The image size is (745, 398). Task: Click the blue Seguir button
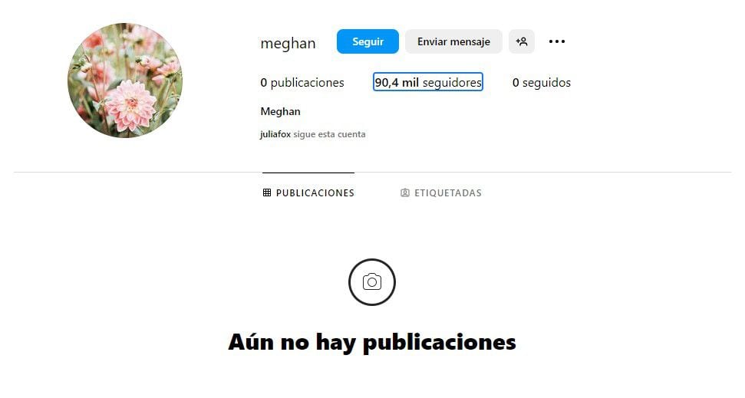click(x=368, y=41)
